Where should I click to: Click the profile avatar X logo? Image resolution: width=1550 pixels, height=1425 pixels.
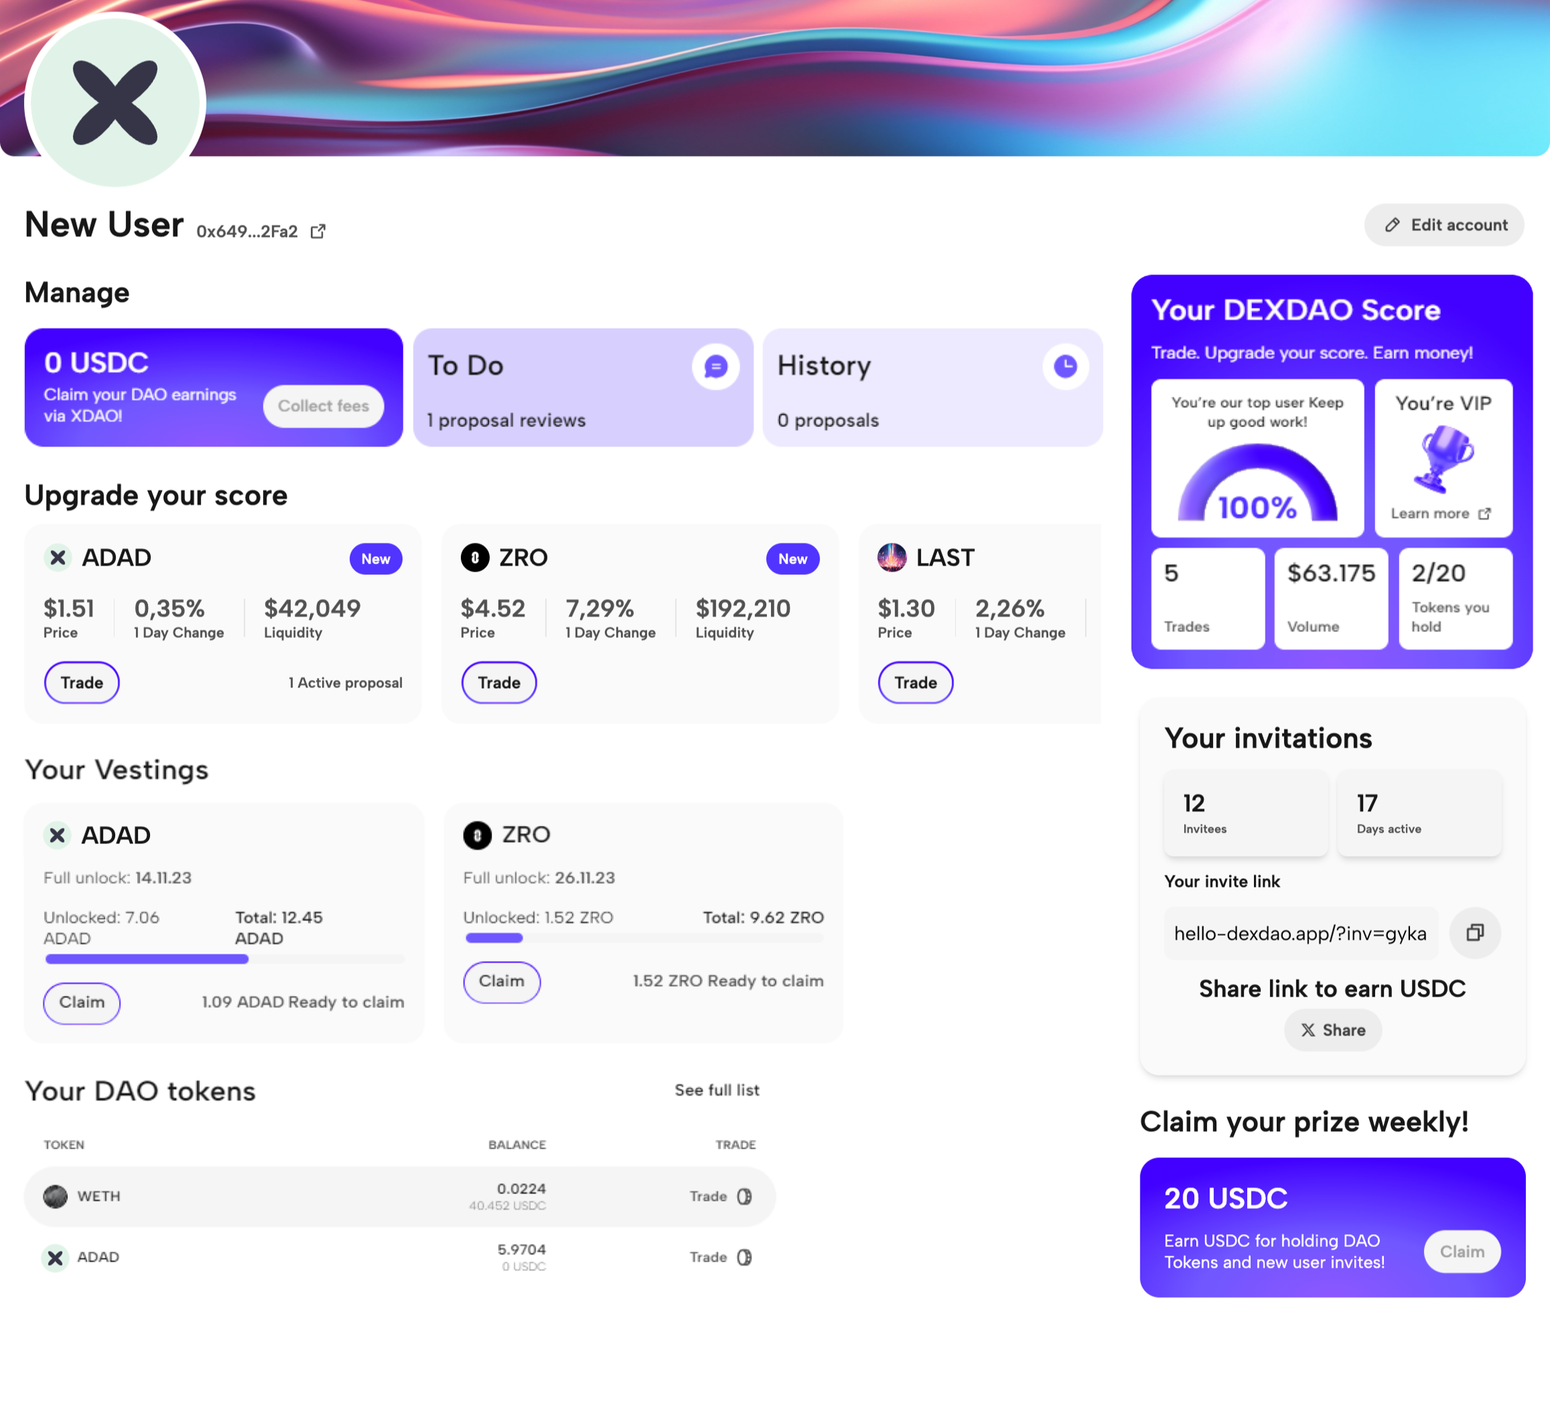click(x=115, y=103)
